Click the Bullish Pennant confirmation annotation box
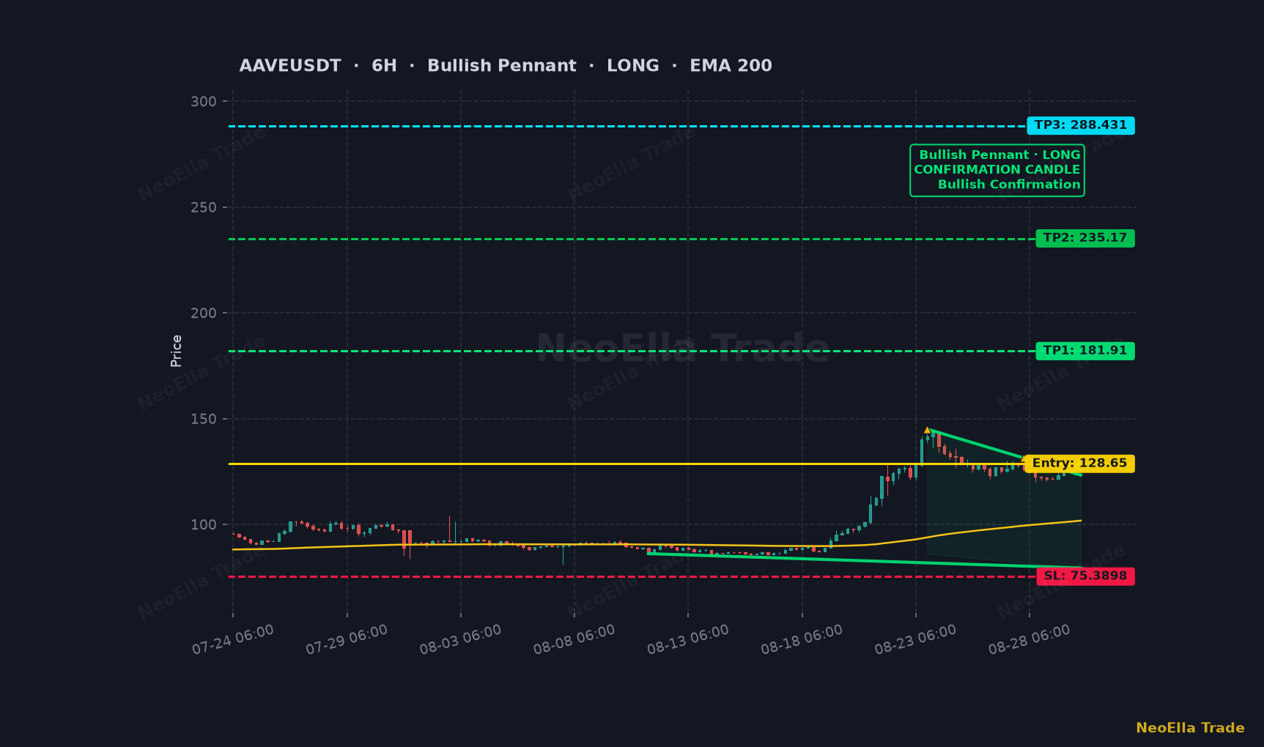This screenshot has height=747, width=1264. [x=997, y=170]
